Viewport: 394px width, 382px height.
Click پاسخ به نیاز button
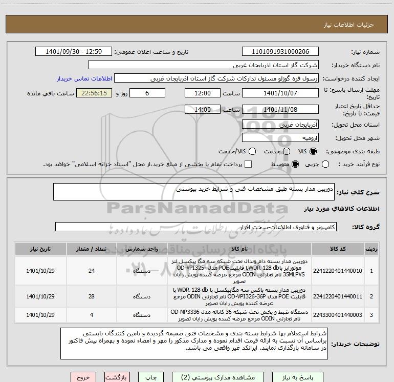coord(297,377)
